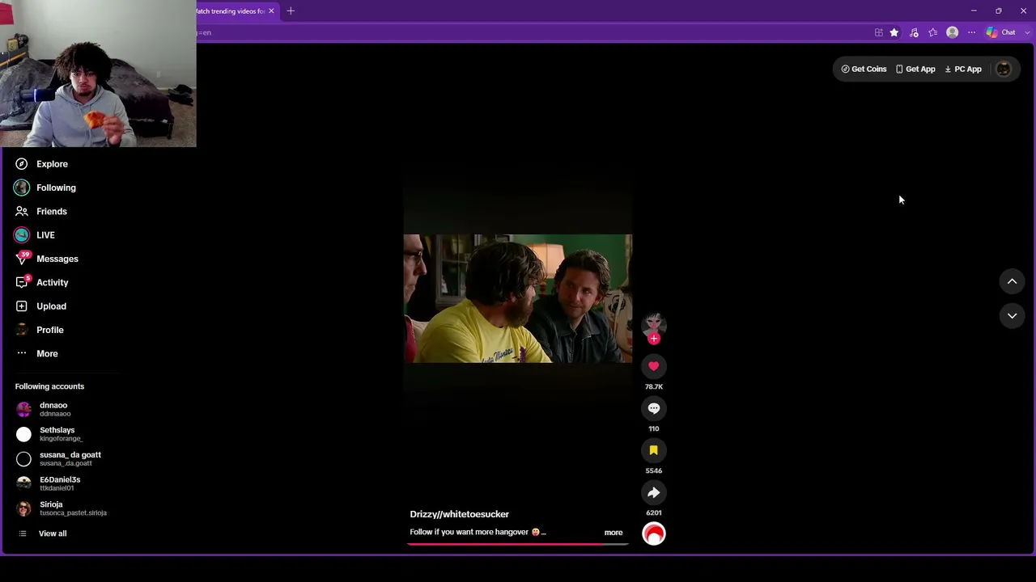Click the PC App download button
Viewport: 1036px width, 582px height.
[x=963, y=69]
